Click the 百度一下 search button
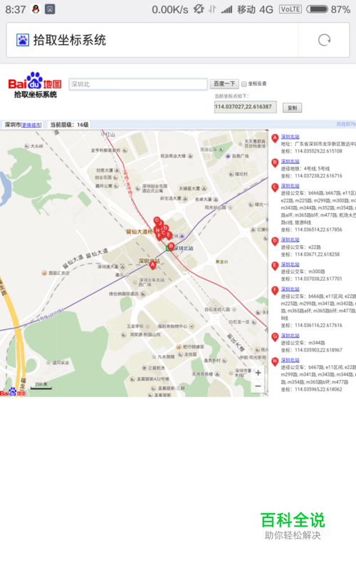 (x=224, y=83)
